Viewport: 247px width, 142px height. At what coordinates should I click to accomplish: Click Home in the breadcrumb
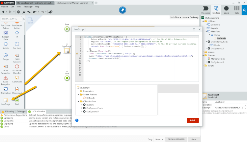coord(184,17)
